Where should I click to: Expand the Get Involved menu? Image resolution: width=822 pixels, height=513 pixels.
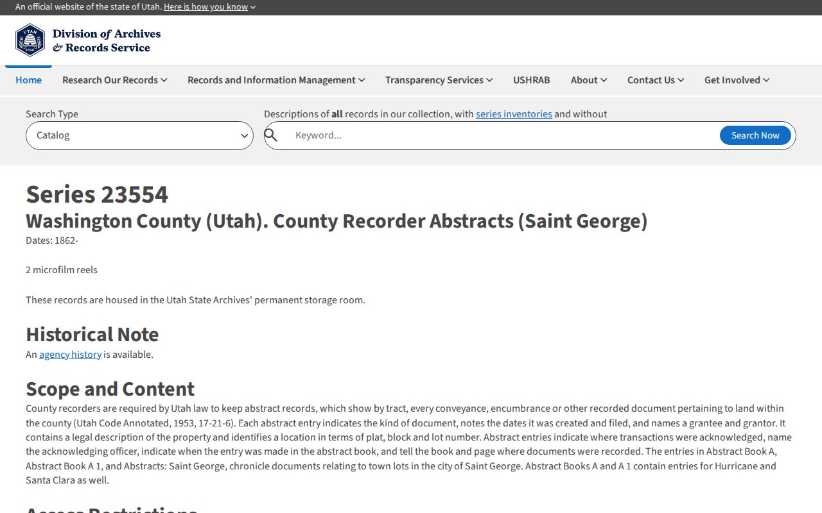[737, 80]
